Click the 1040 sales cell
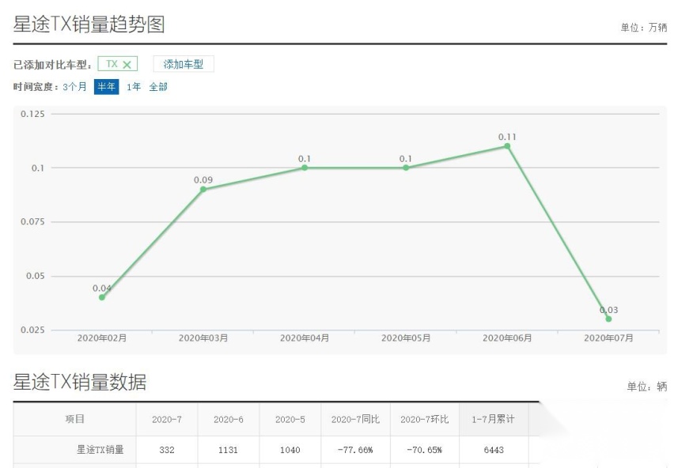Viewport: 674px width, 468px height. (290, 450)
